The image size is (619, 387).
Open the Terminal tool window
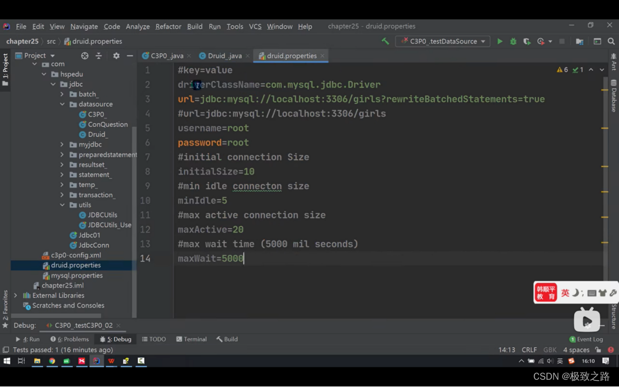(x=191, y=339)
